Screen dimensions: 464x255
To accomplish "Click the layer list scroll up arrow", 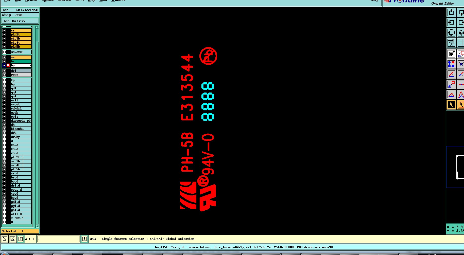I will 37,27.
